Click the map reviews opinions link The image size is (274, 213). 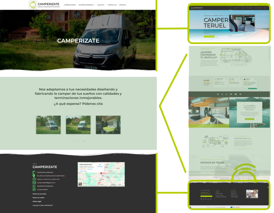[x=89, y=169]
